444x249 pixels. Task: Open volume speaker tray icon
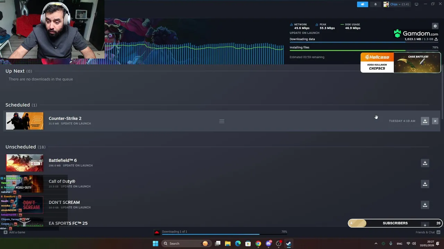tap(414, 243)
